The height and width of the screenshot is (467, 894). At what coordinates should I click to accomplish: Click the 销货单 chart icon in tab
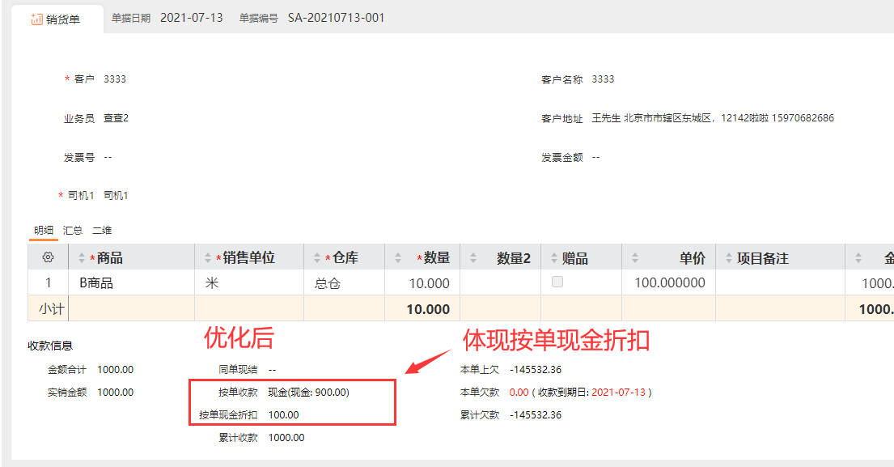[x=36, y=19]
